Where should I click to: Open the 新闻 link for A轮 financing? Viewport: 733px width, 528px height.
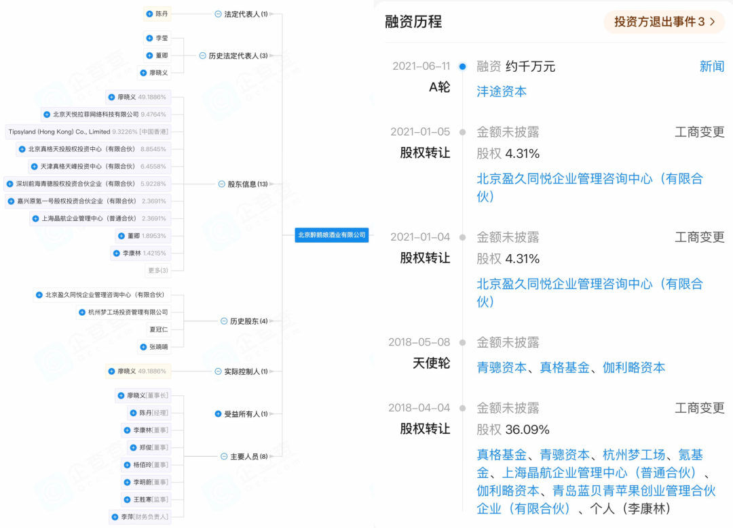pos(711,66)
